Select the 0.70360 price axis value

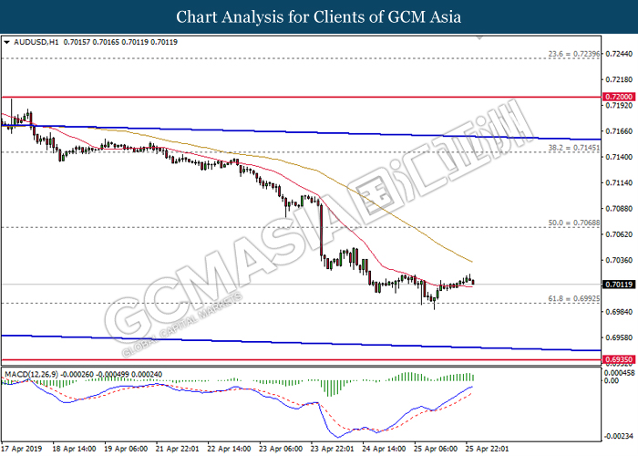[619, 260]
